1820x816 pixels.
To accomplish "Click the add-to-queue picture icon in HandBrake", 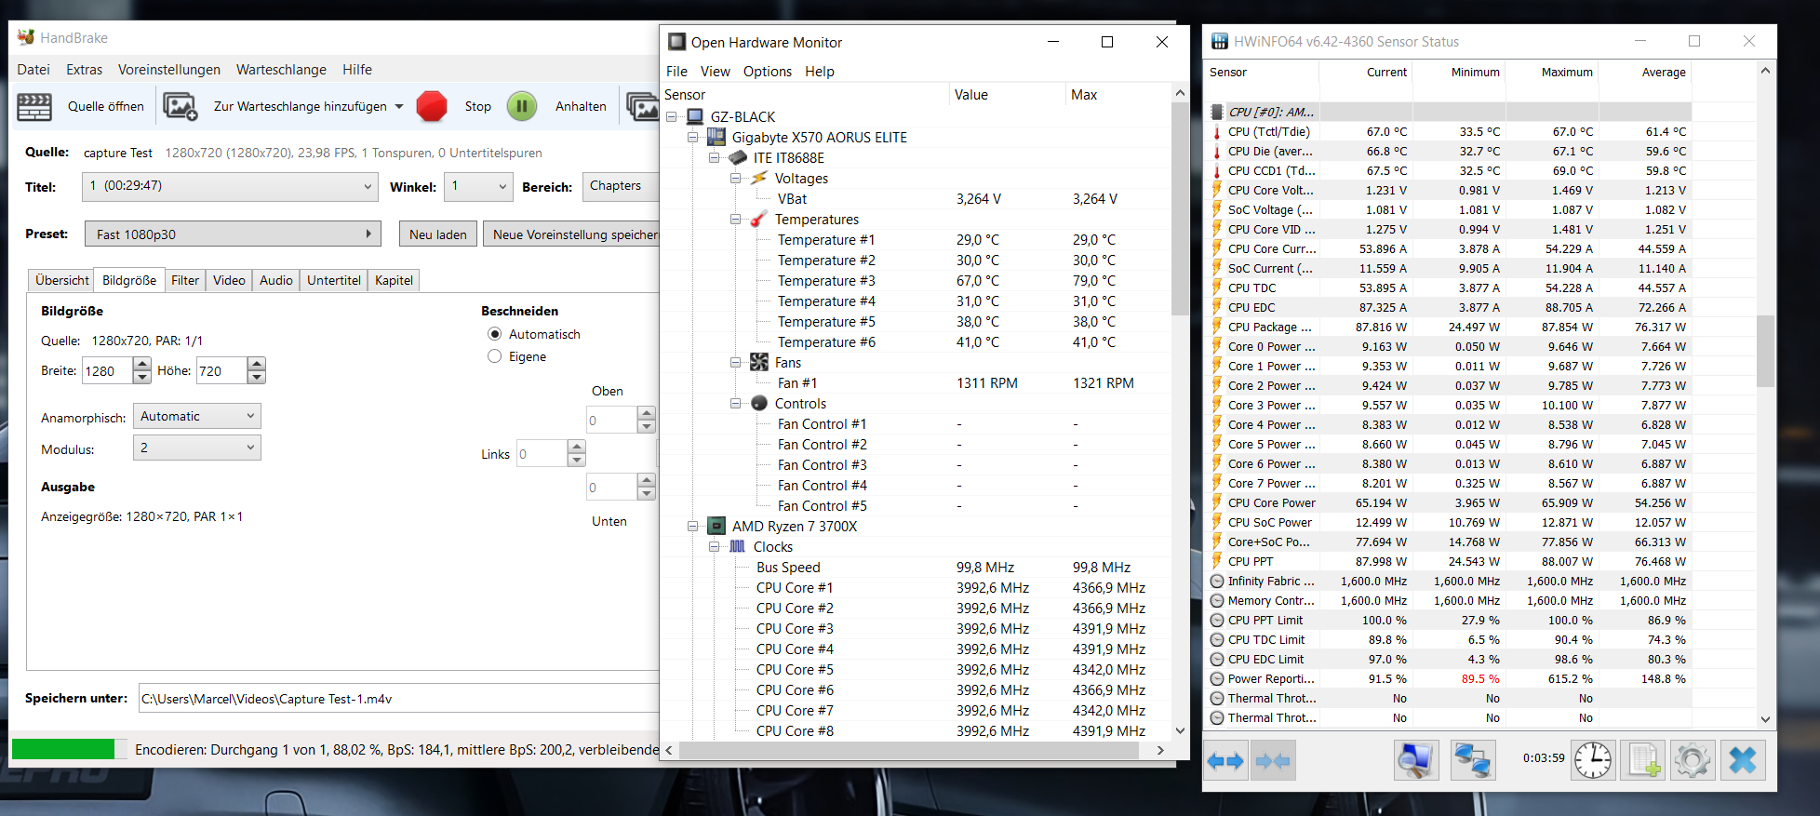I will (180, 107).
